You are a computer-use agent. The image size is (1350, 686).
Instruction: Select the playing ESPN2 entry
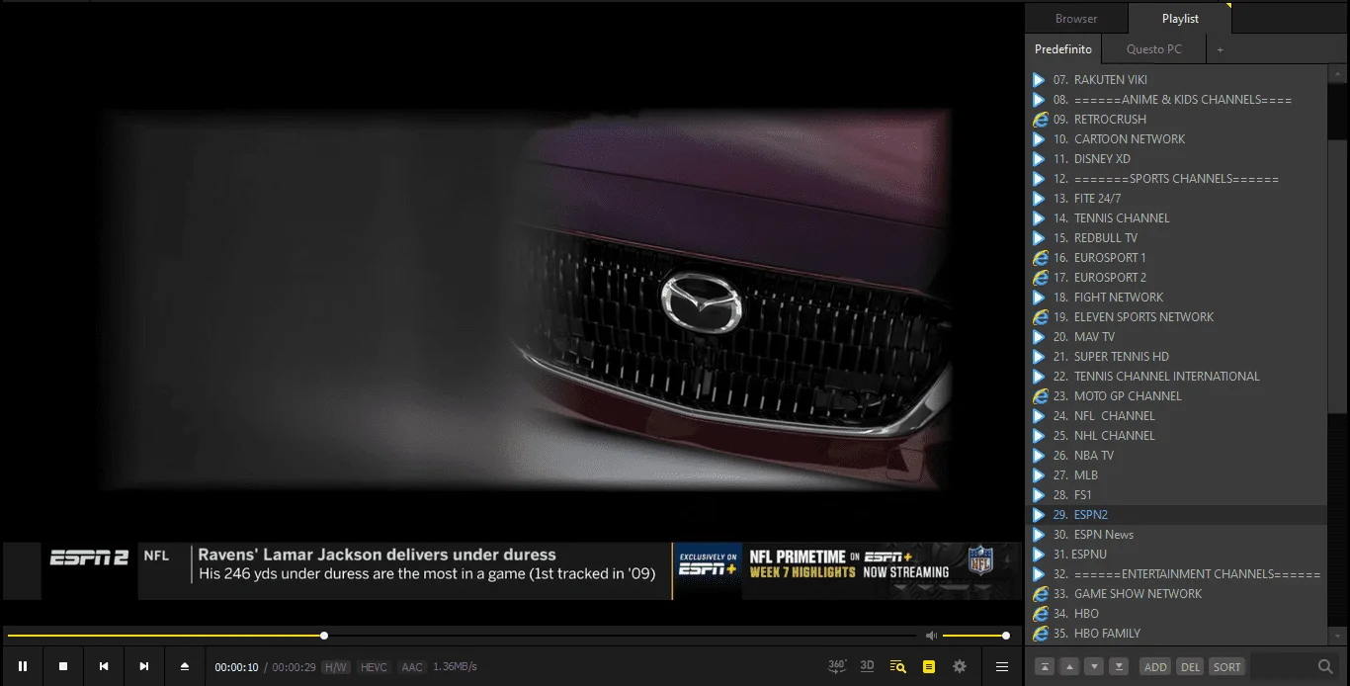pos(1178,515)
